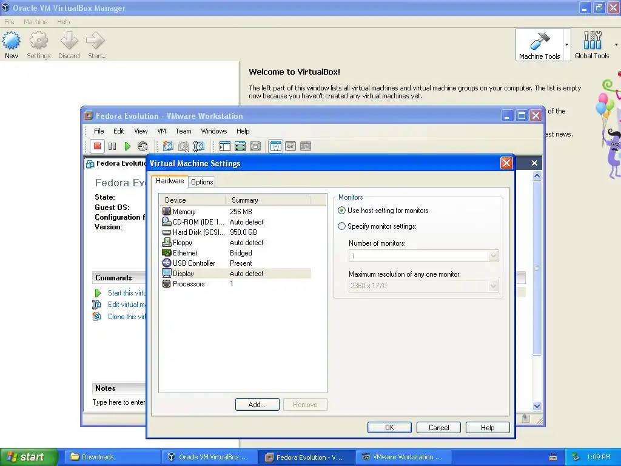Click the Discard arrow icon in VirtualBox
Image resolution: width=621 pixels, height=466 pixels.
[69, 41]
